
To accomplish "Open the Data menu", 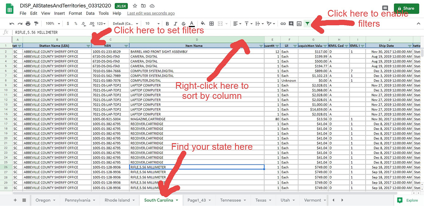I will point(90,13).
